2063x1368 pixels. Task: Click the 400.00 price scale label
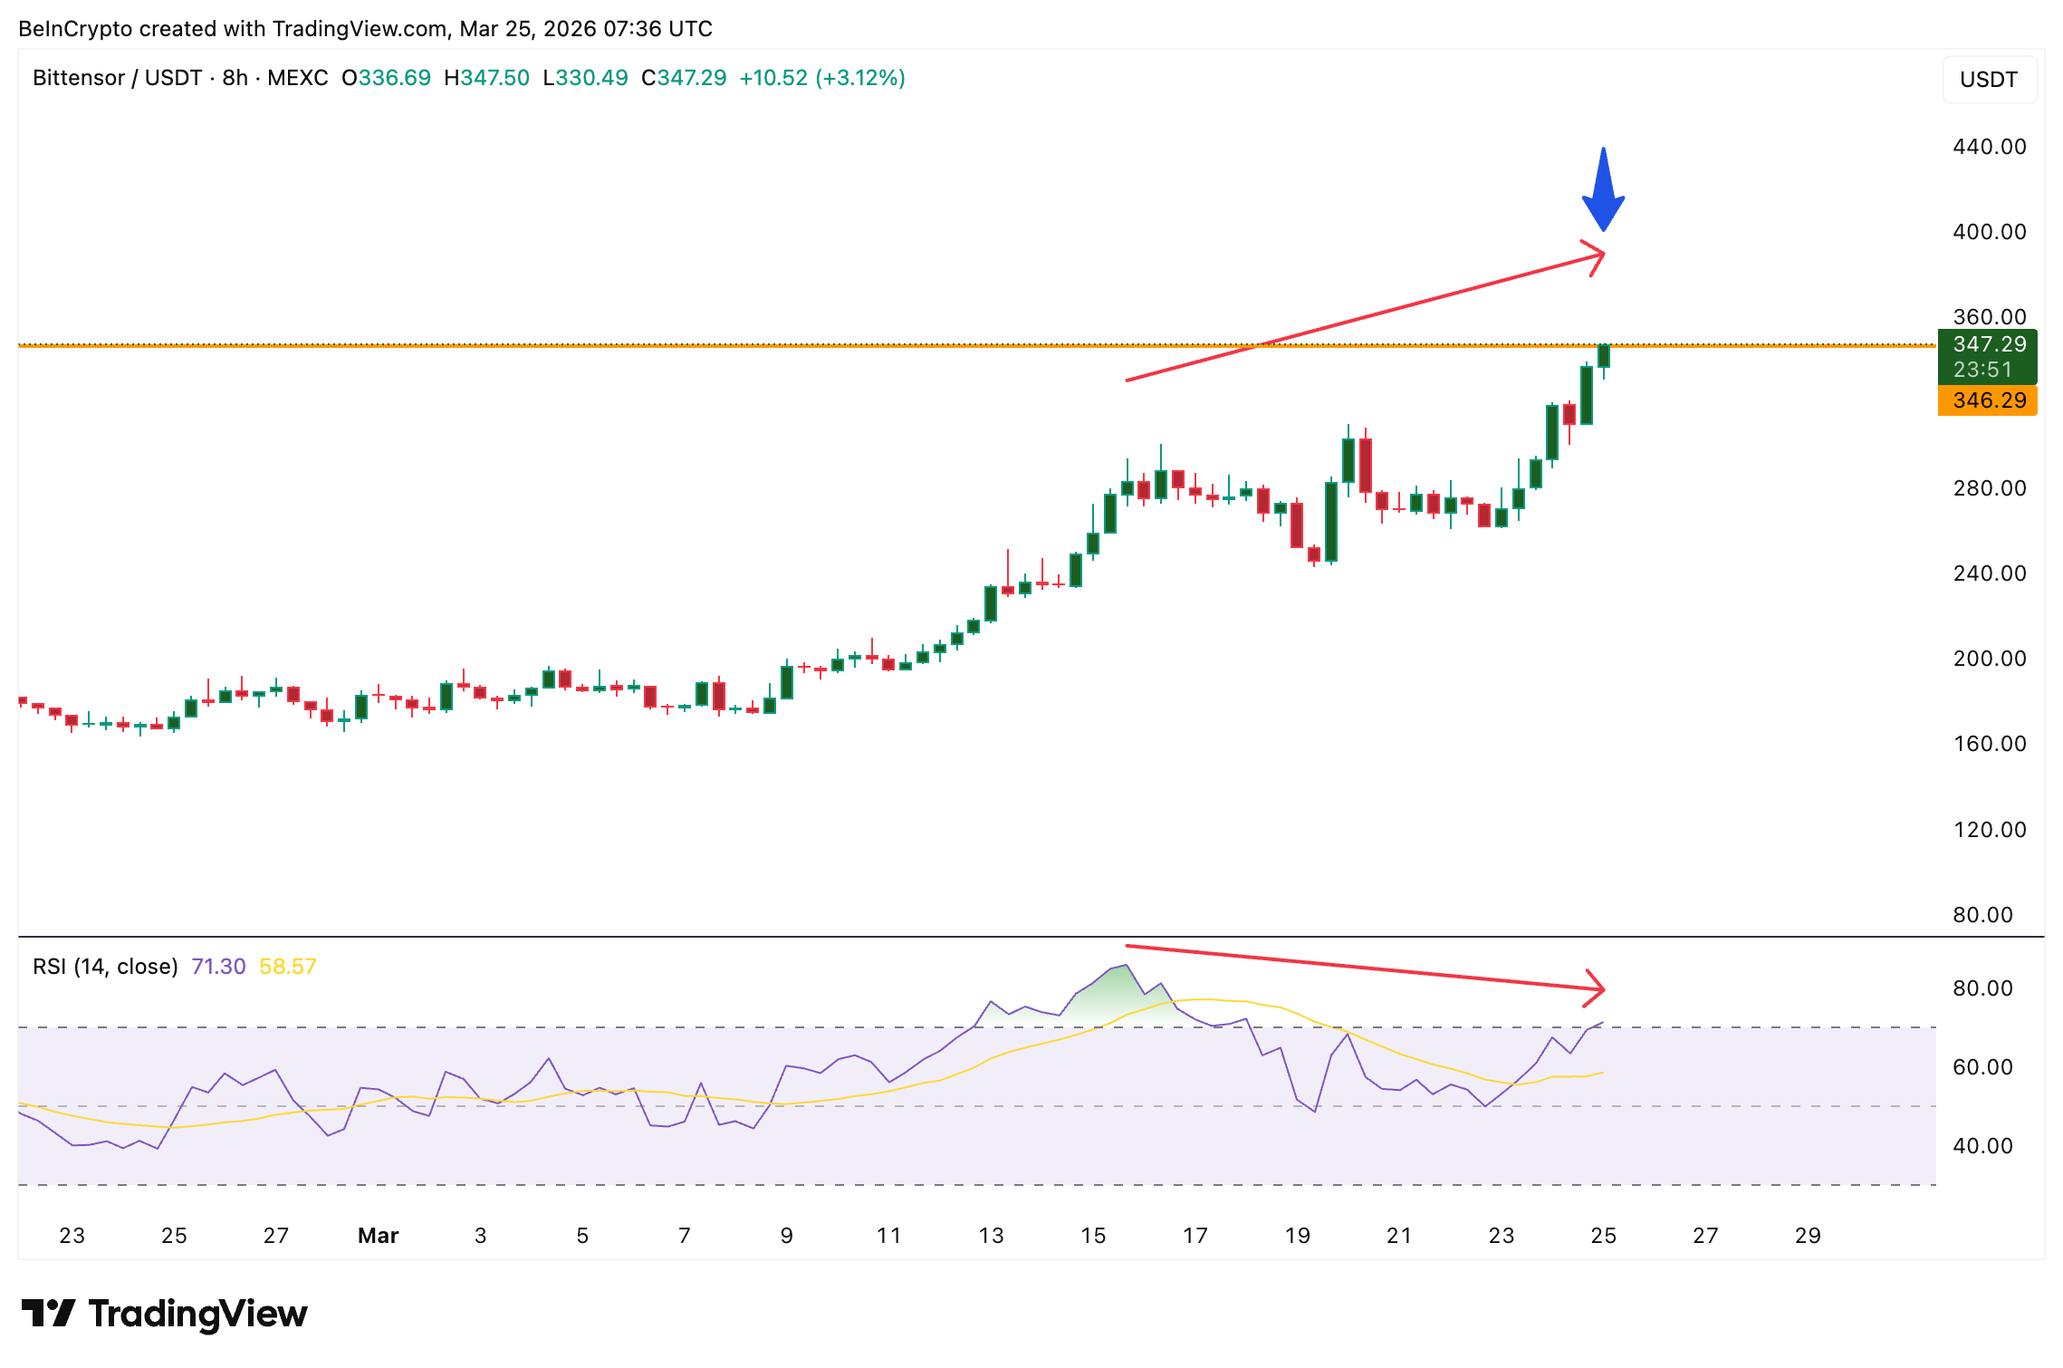(1989, 232)
